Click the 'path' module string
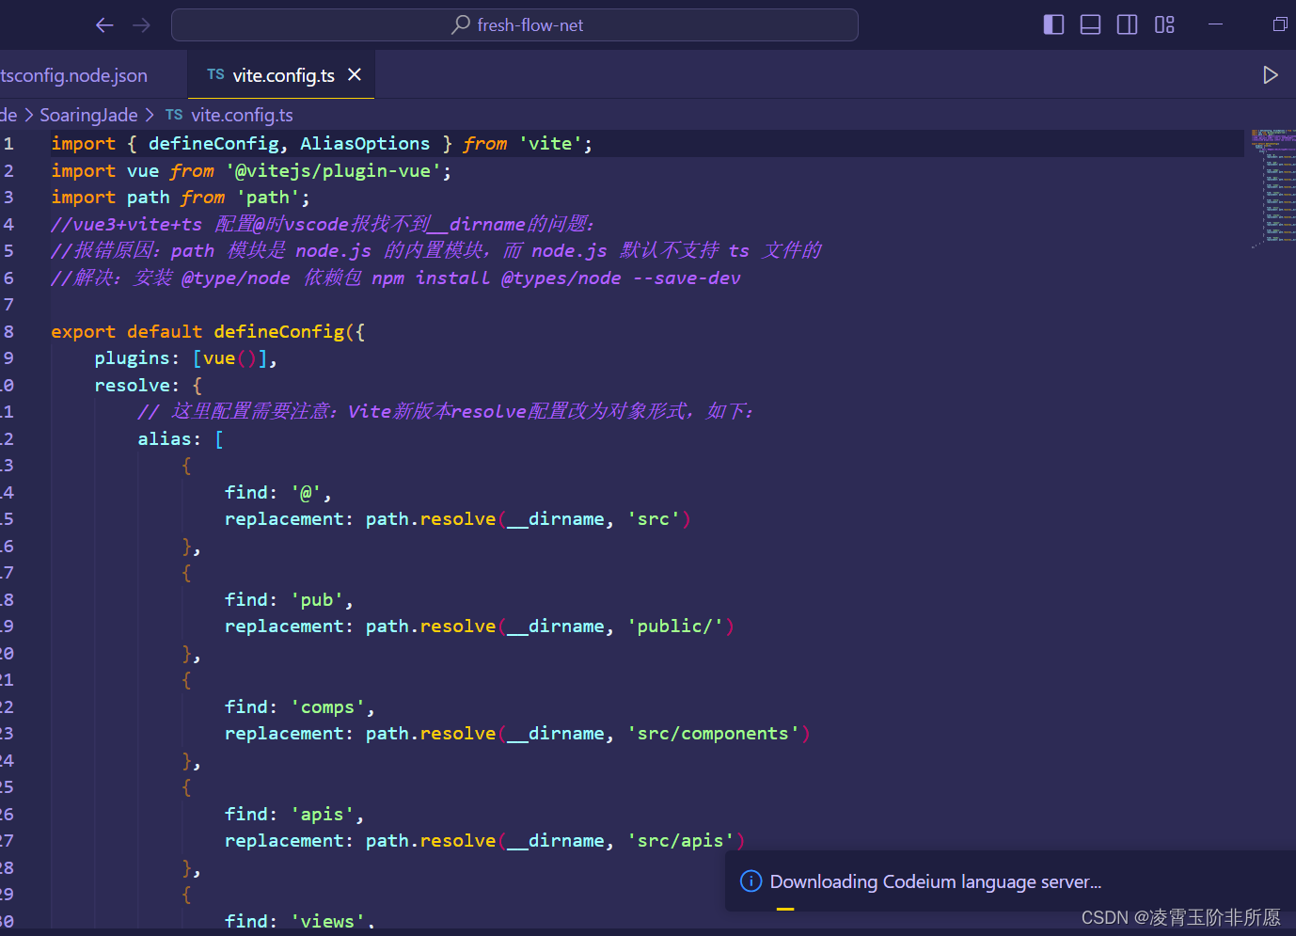Viewport: 1296px width, 936px height. tap(268, 198)
